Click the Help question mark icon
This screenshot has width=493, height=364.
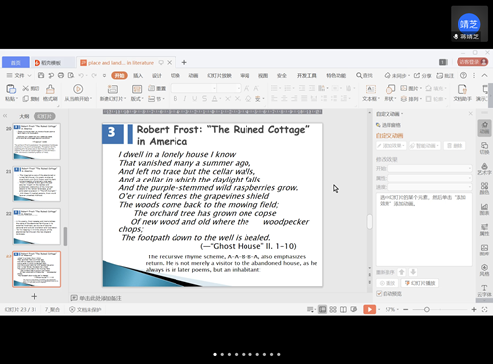click(463, 75)
